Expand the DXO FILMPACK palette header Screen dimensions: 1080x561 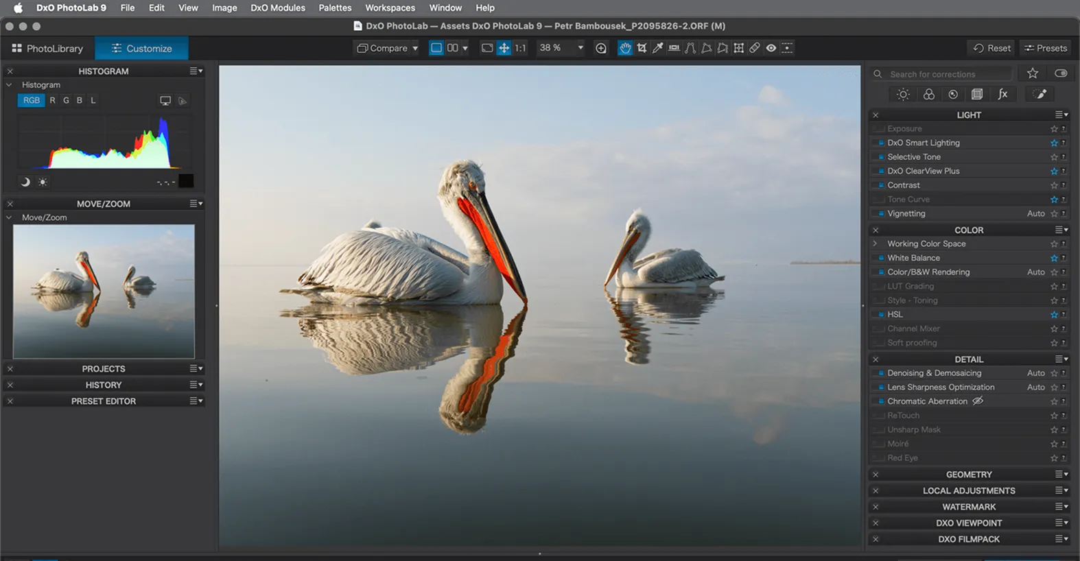coord(969,539)
